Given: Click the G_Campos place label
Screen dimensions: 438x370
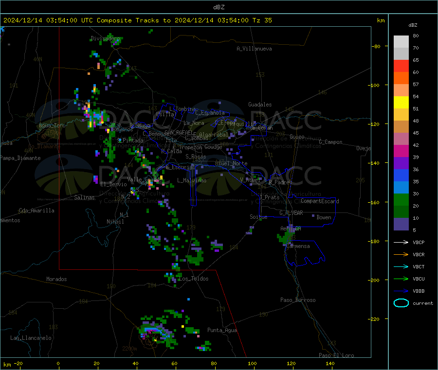Looking at the screenshot, I should 330,142.
